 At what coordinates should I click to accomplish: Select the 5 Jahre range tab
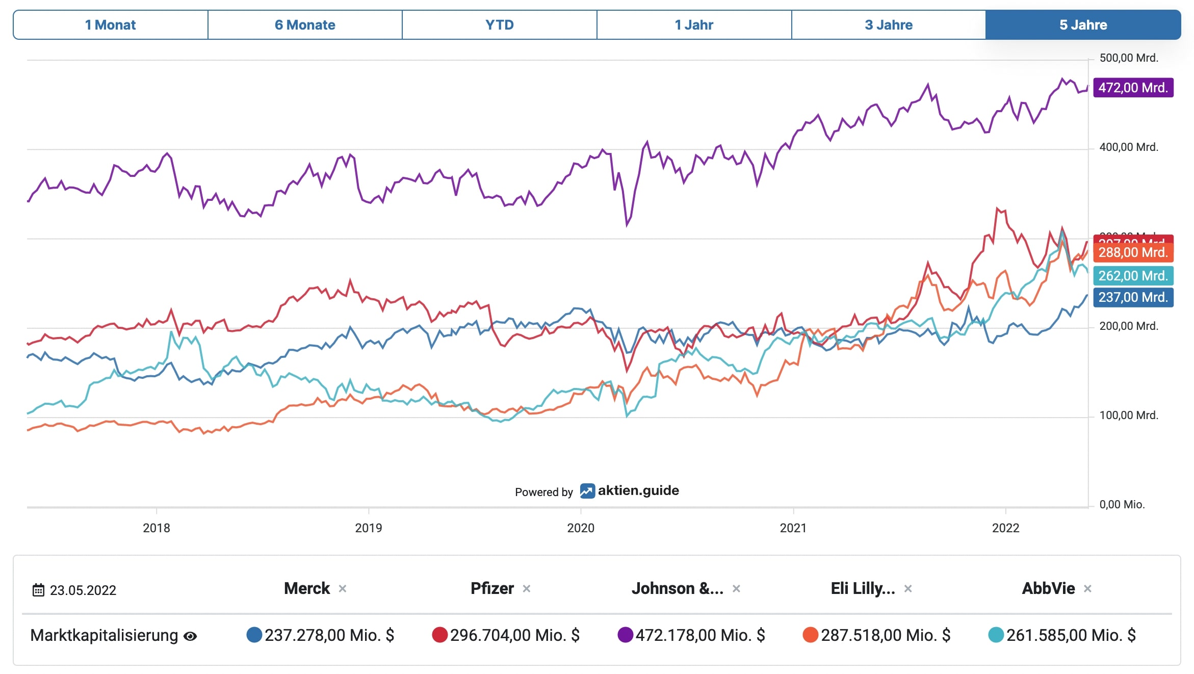(1083, 24)
